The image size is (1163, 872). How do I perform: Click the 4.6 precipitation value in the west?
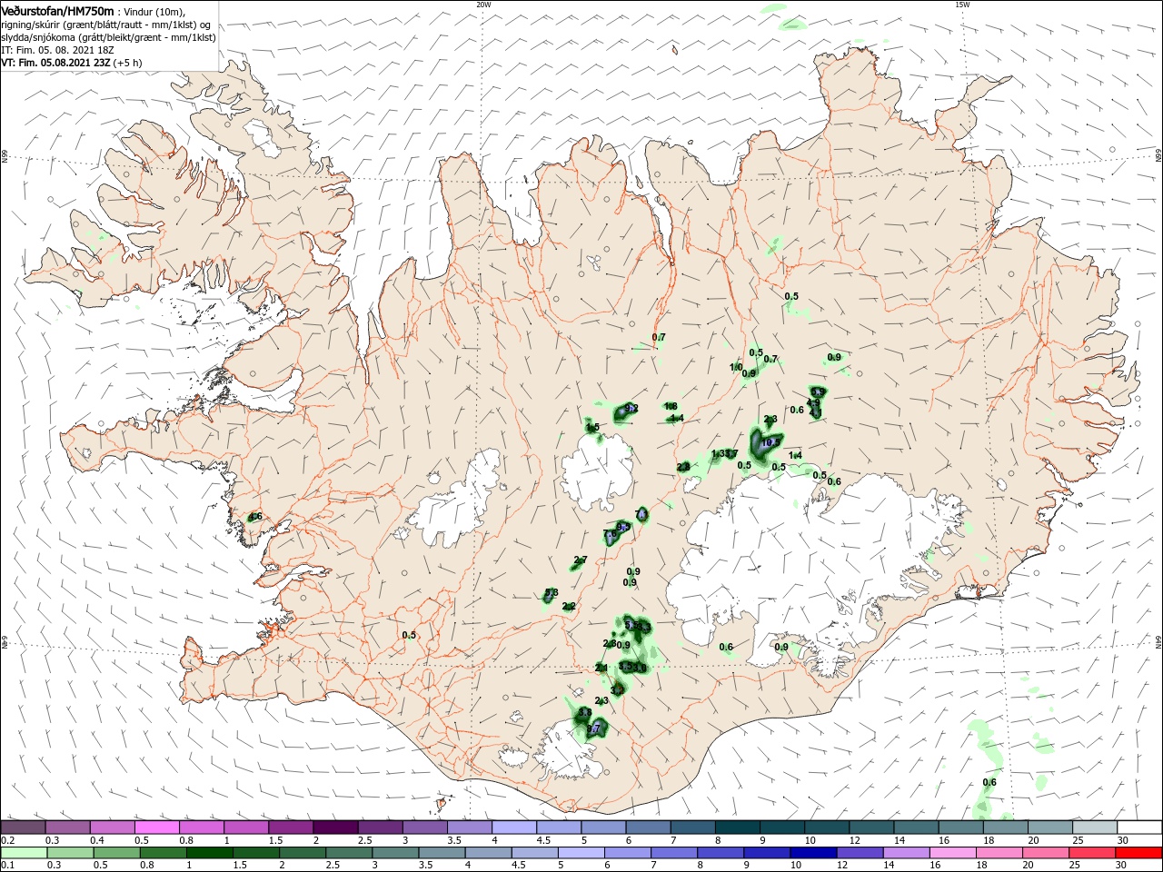click(x=255, y=517)
